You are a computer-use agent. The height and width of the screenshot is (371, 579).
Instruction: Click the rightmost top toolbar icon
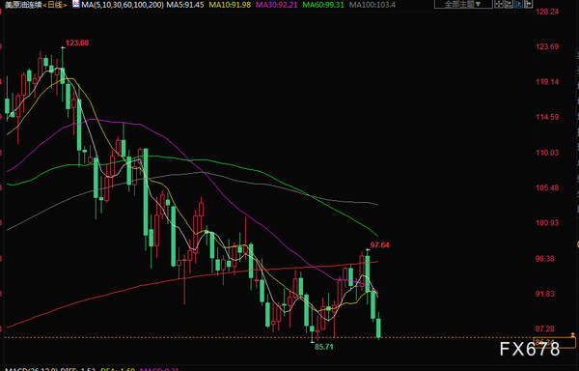point(528,4)
